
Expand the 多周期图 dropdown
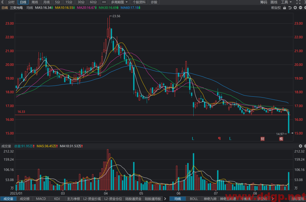tap(119, 2)
